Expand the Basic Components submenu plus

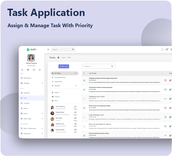pyautogui.click(x=42, y=128)
